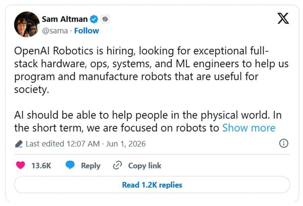The height and width of the screenshot is (206, 303).
Task: Click the blue verified checkmark badge
Action: tap(94, 19)
